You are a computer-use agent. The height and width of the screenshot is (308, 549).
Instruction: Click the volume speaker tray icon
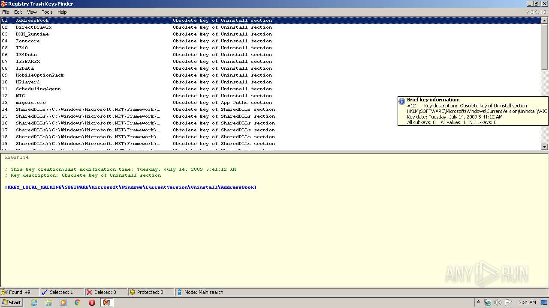coord(498,302)
